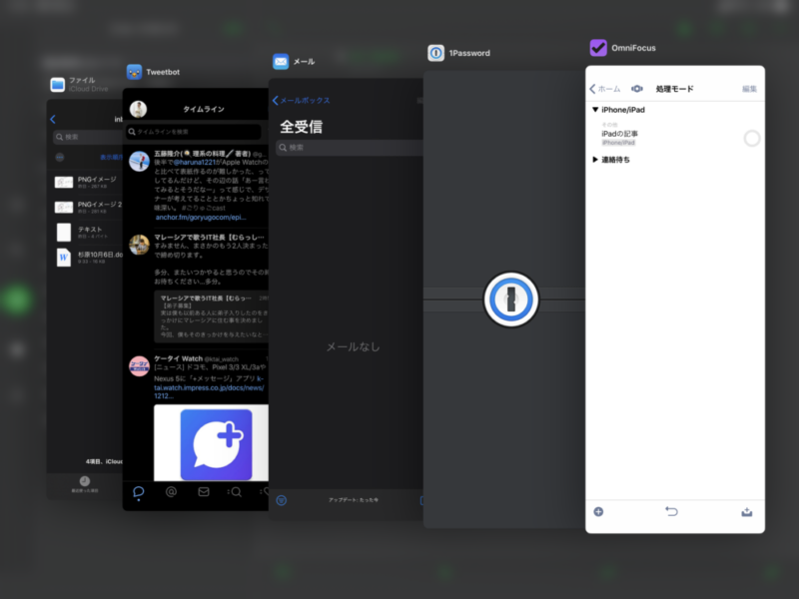This screenshot has width=799, height=599.
Task: Tap the Files (ファイル) app icon
Action: click(x=58, y=85)
